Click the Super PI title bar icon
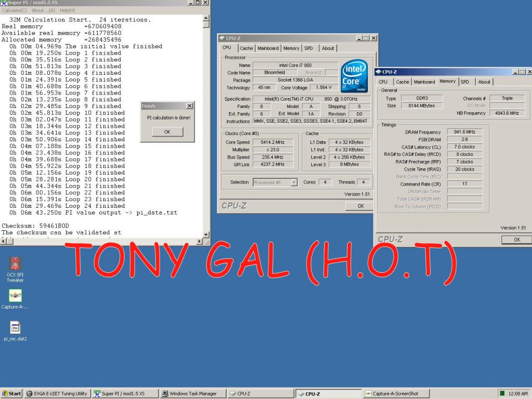Viewport: 532px width, 399px height. 4,3
